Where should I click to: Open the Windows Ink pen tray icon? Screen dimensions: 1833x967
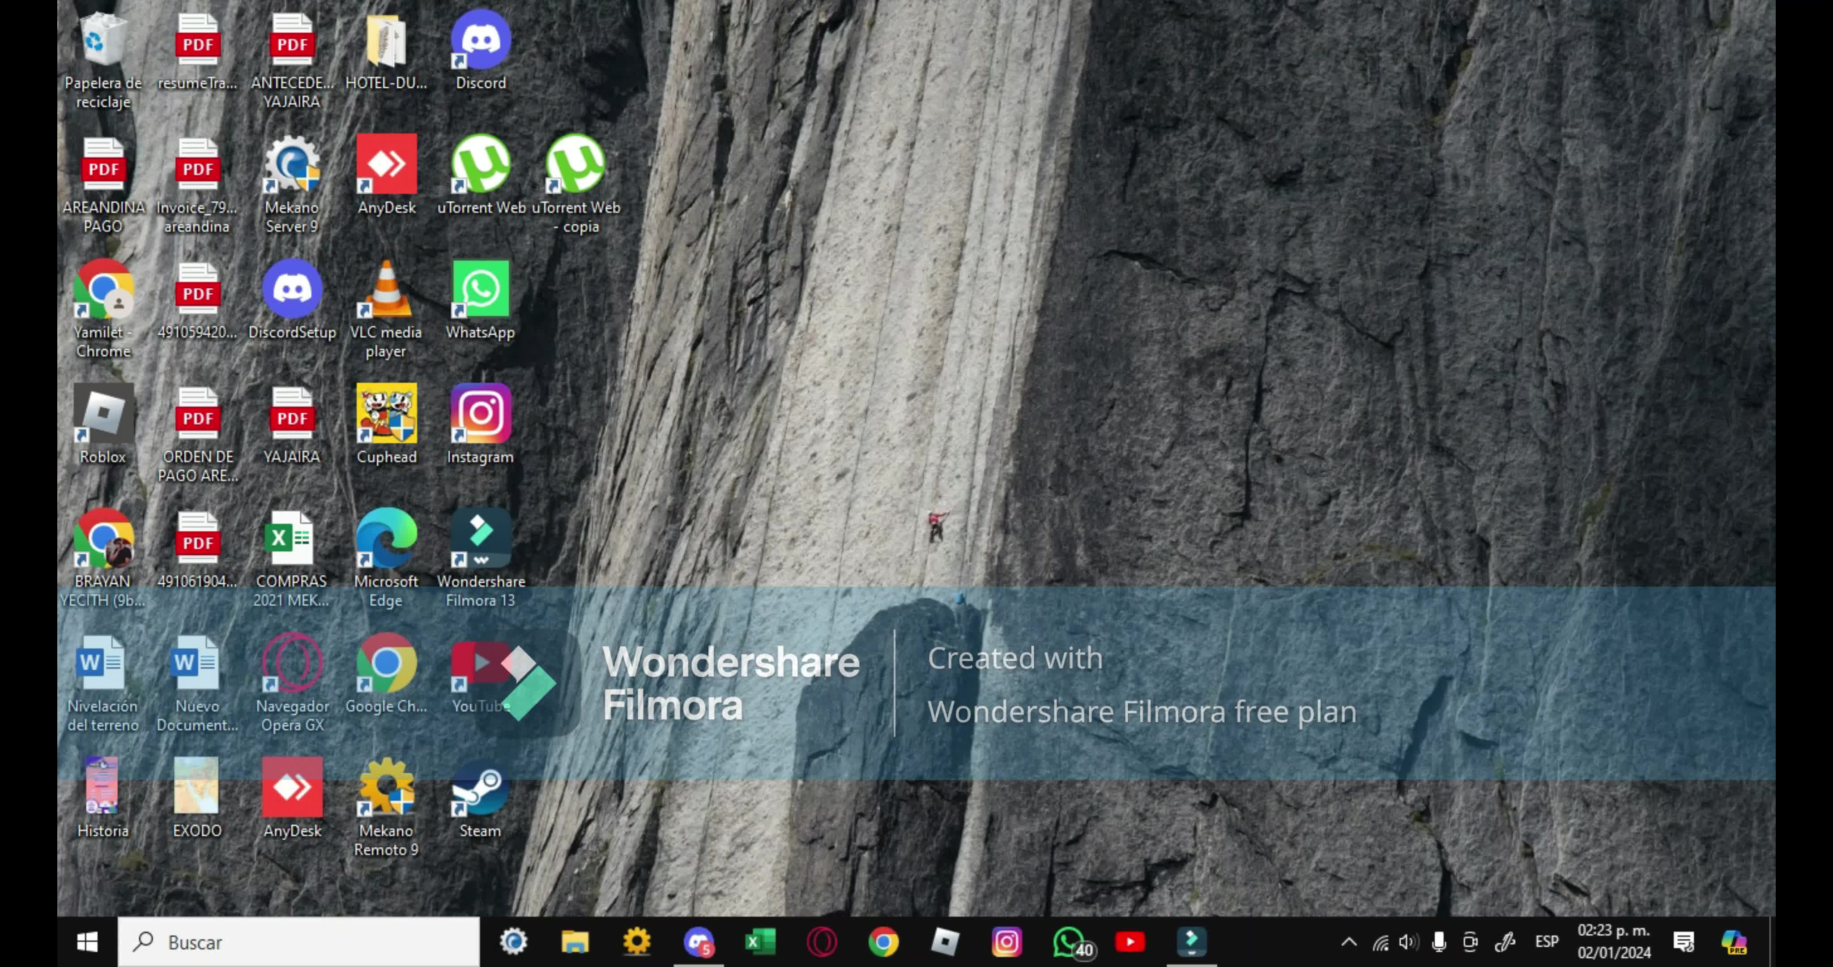tap(1505, 942)
